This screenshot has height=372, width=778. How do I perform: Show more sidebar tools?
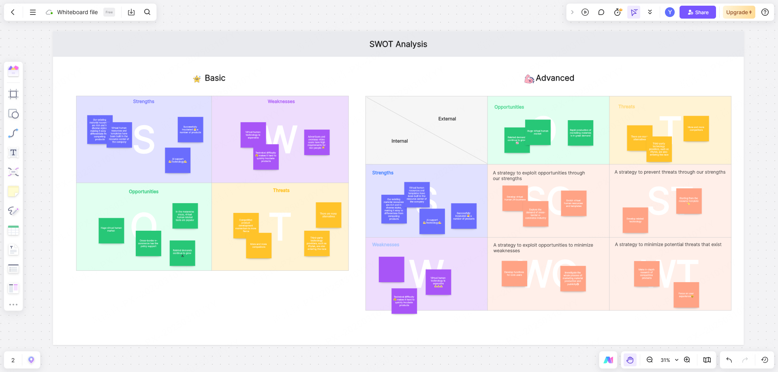tap(13, 304)
